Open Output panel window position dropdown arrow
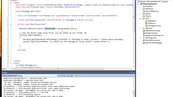This screenshot has height=97, width=173. pyautogui.click(x=130, y=72)
